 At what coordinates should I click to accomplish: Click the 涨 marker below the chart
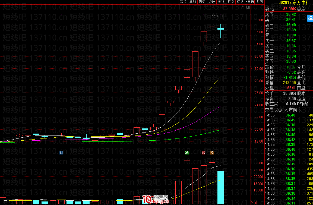pyautogui.click(x=203, y=153)
